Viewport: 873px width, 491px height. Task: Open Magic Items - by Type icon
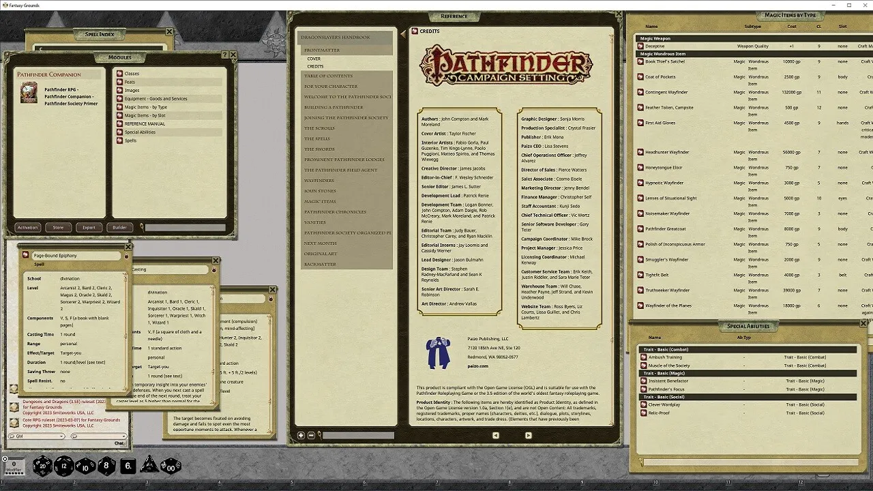coord(119,107)
